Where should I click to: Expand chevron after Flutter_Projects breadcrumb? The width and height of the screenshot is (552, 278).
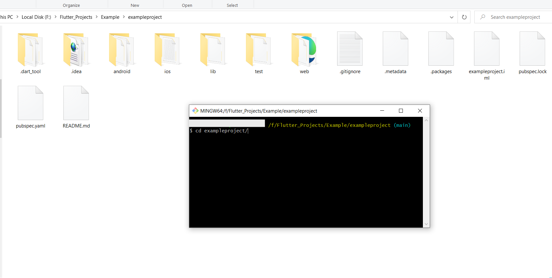click(x=96, y=17)
